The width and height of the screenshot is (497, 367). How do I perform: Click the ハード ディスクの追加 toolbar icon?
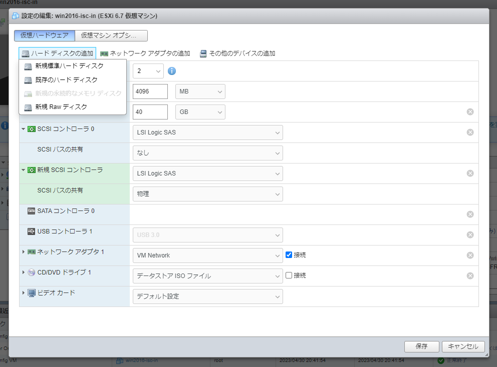58,53
